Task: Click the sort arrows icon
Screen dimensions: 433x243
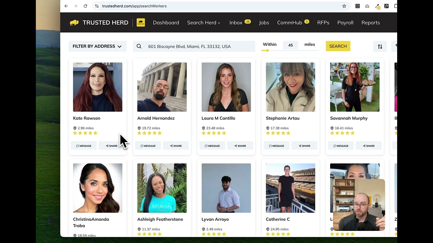Action: 380,46
